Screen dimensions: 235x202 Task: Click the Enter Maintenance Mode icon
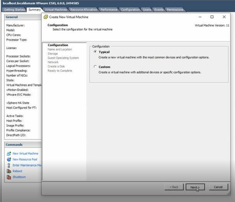point(9,165)
